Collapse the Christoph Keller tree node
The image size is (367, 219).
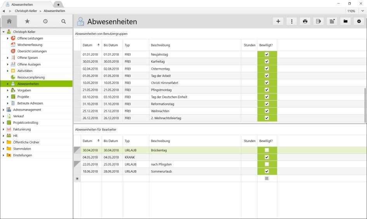[x=3, y=32]
